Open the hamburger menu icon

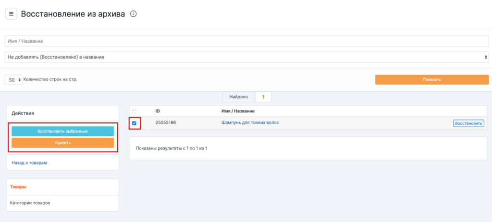(x=11, y=14)
